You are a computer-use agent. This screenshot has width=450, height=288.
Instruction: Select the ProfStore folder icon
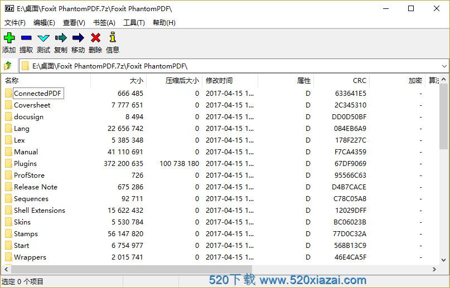pyautogui.click(x=8, y=175)
